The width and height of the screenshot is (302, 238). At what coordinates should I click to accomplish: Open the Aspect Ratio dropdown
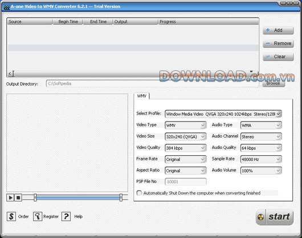tap(186, 171)
